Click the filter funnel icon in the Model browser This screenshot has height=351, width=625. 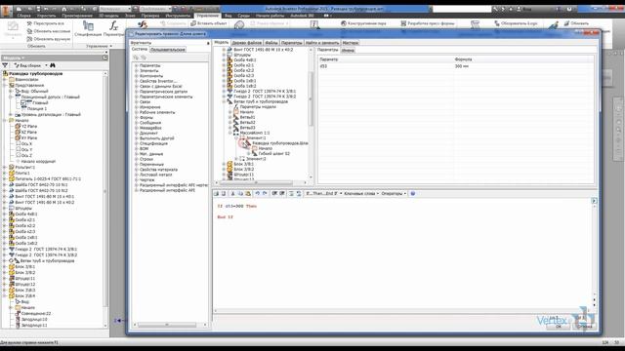pos(5,65)
